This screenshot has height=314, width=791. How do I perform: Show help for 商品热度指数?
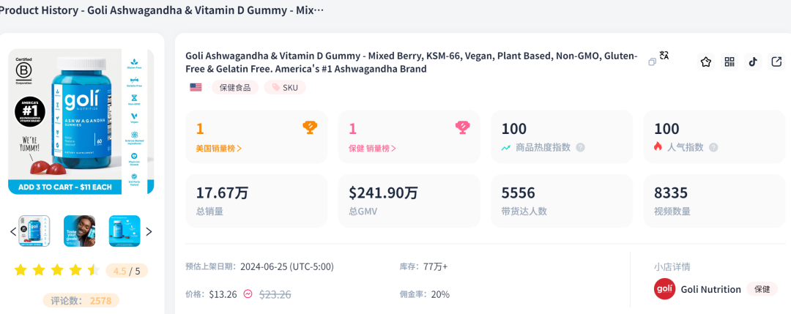tap(580, 147)
